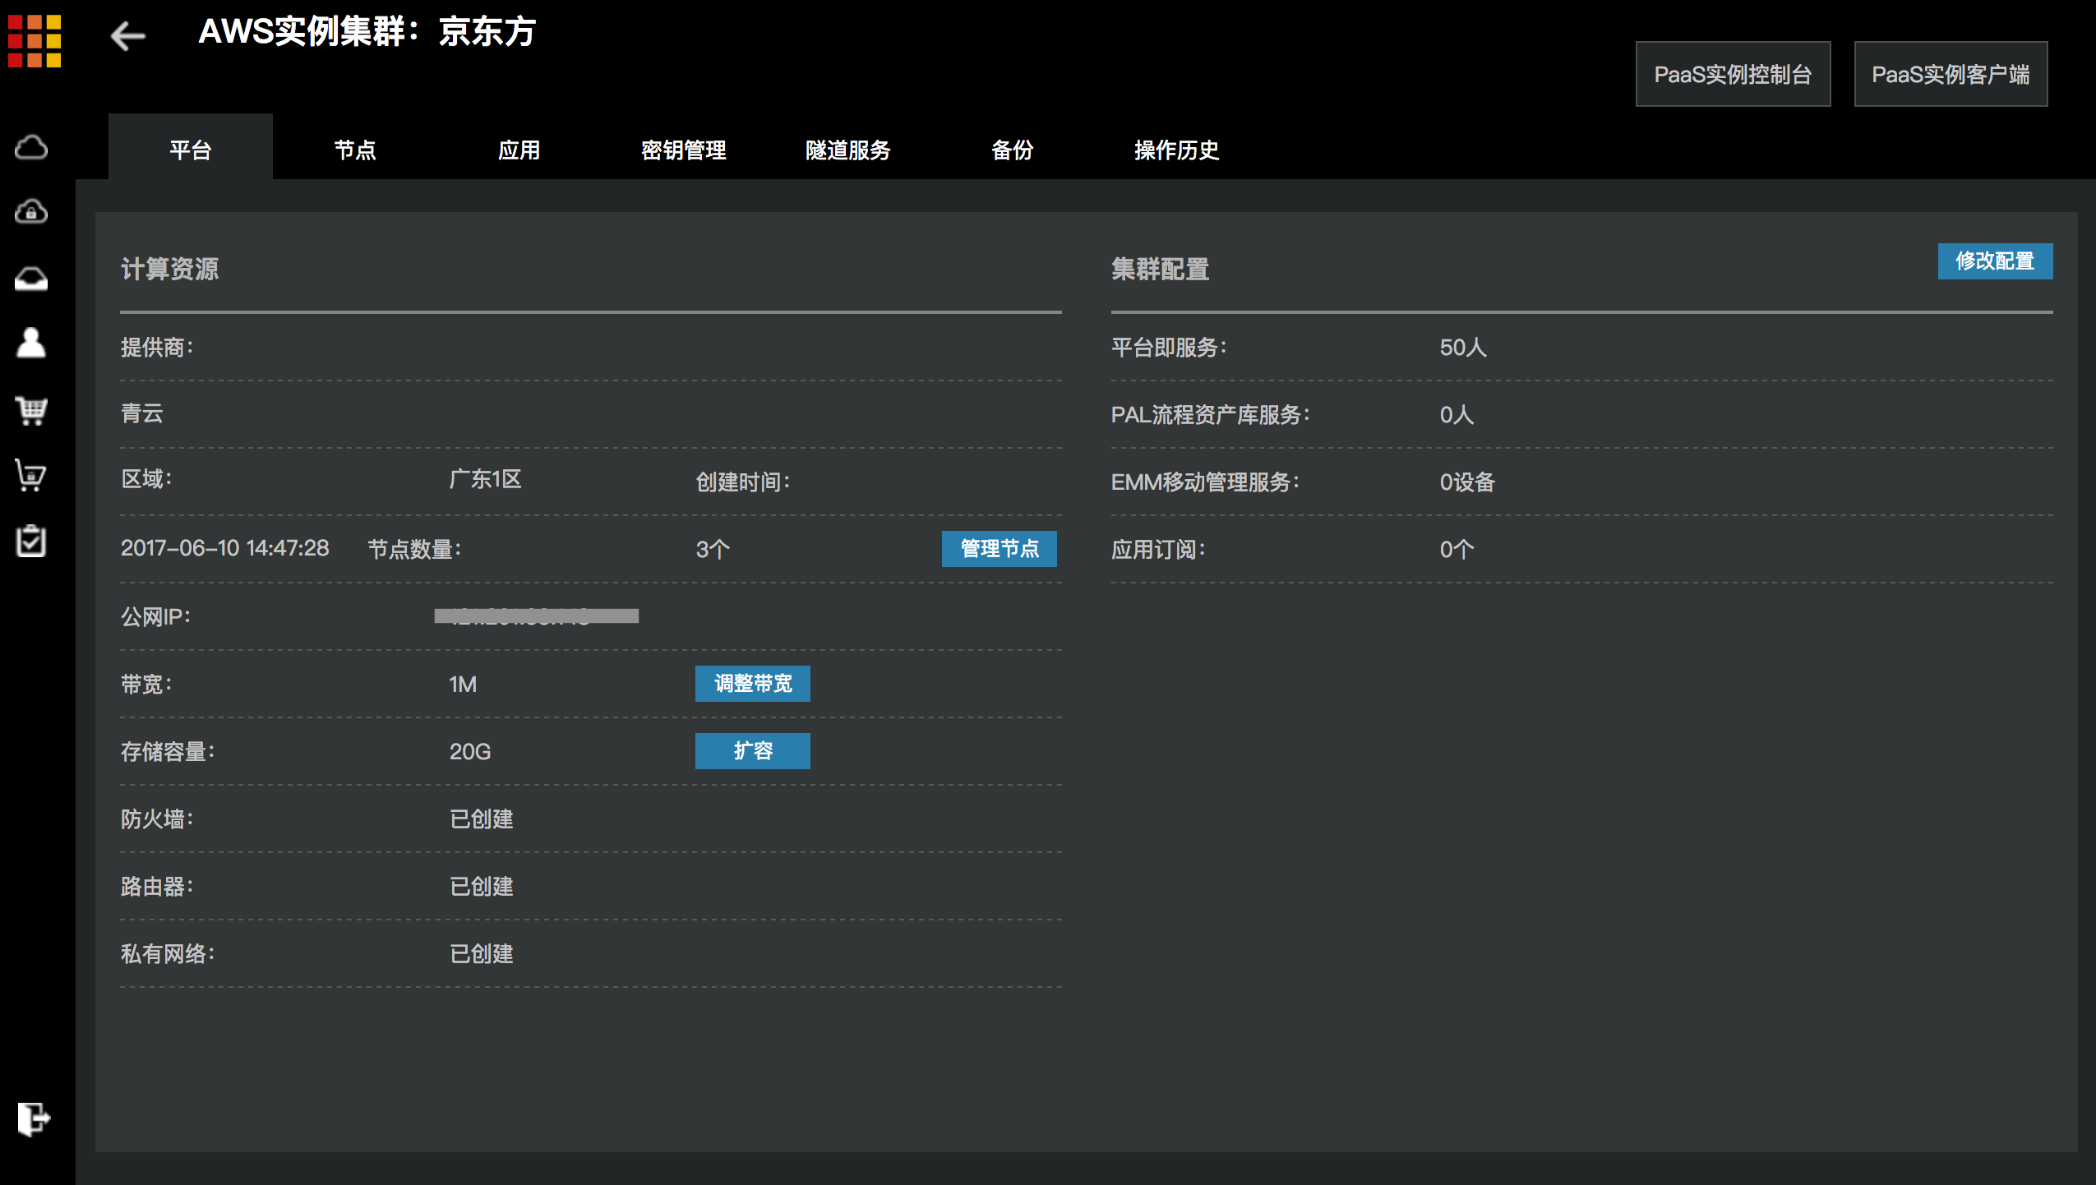This screenshot has width=2096, height=1185.
Task: Click the 私有网络 status 已创建
Action: point(482,954)
